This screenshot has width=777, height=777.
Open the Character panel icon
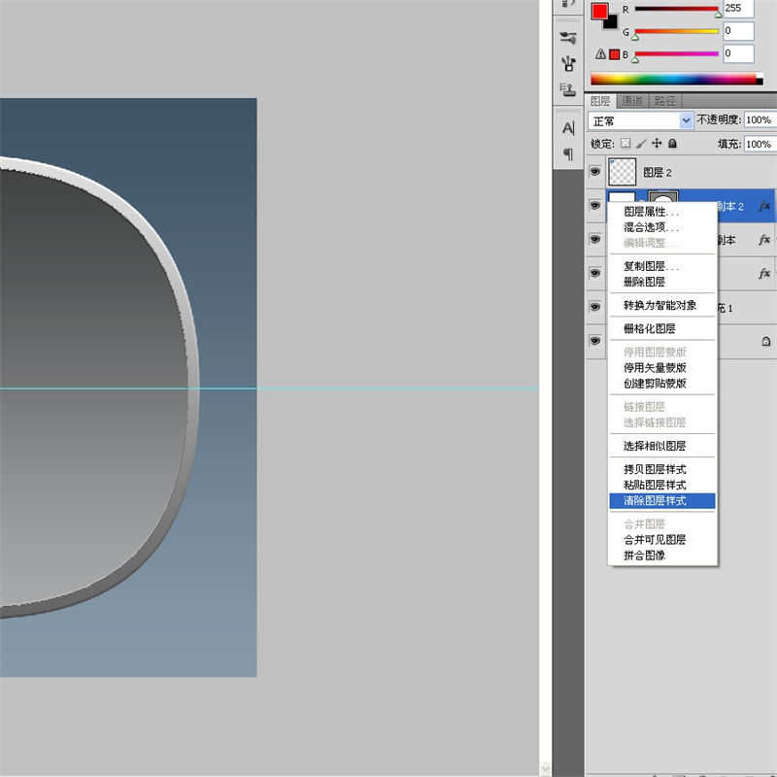point(568,128)
